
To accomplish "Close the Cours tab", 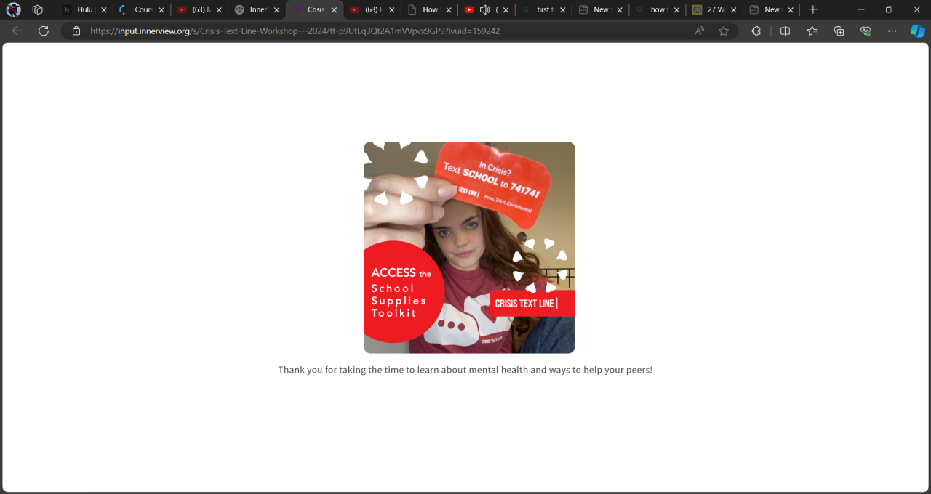I will coord(161,10).
